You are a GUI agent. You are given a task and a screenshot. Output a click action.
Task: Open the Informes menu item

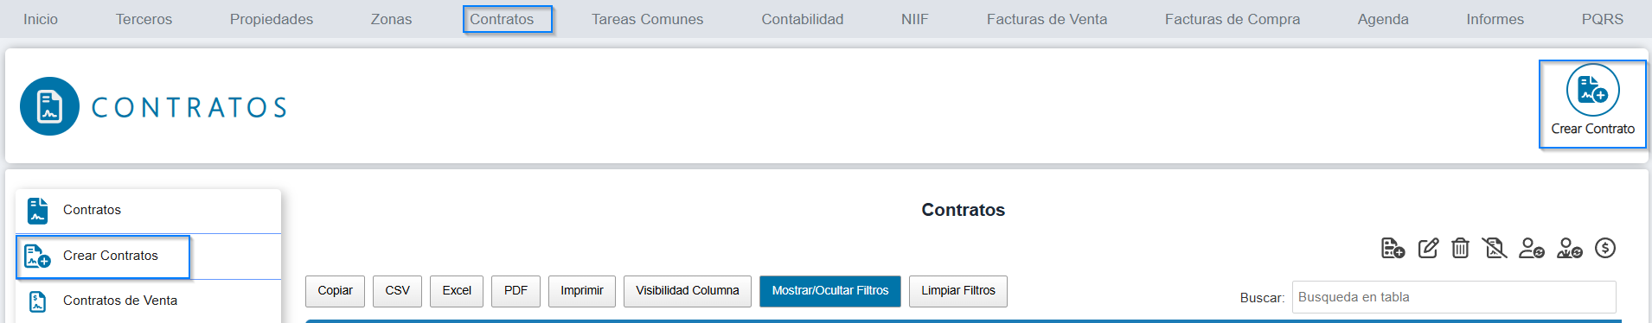point(1495,19)
